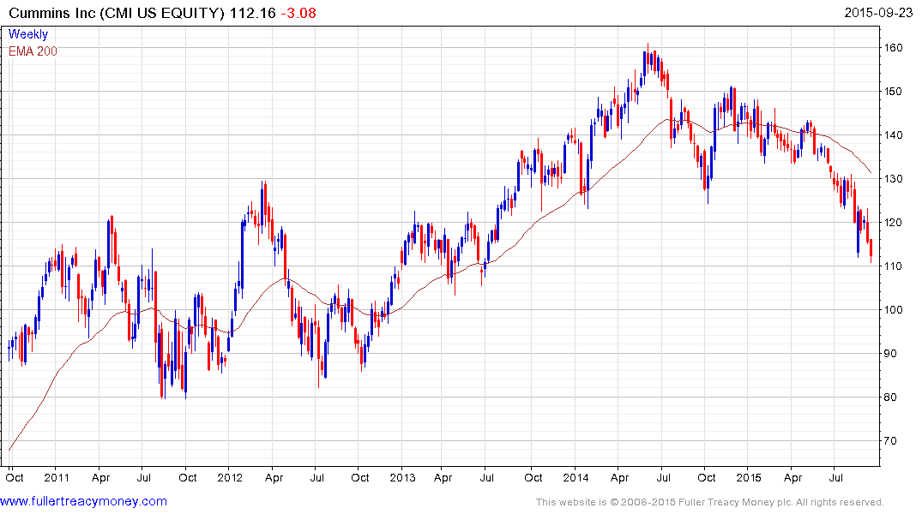The image size is (922, 514).
Task: Click the 130 price axis label
Action: pyautogui.click(x=894, y=178)
